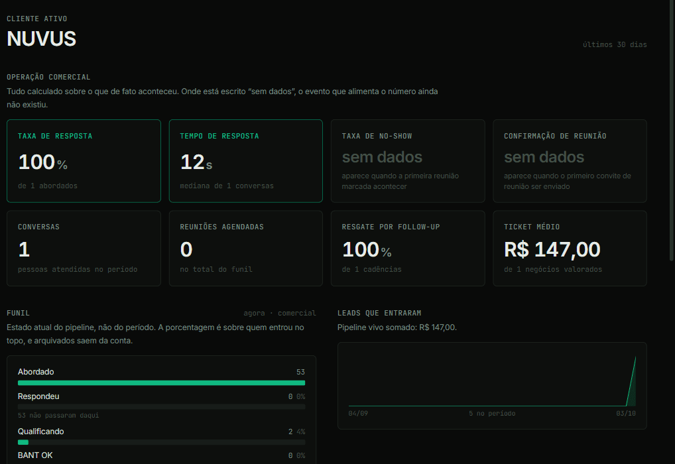Click 'Pipeline vivo somado: R$ 147,00' text
This screenshot has width=675, height=464.
tap(397, 327)
